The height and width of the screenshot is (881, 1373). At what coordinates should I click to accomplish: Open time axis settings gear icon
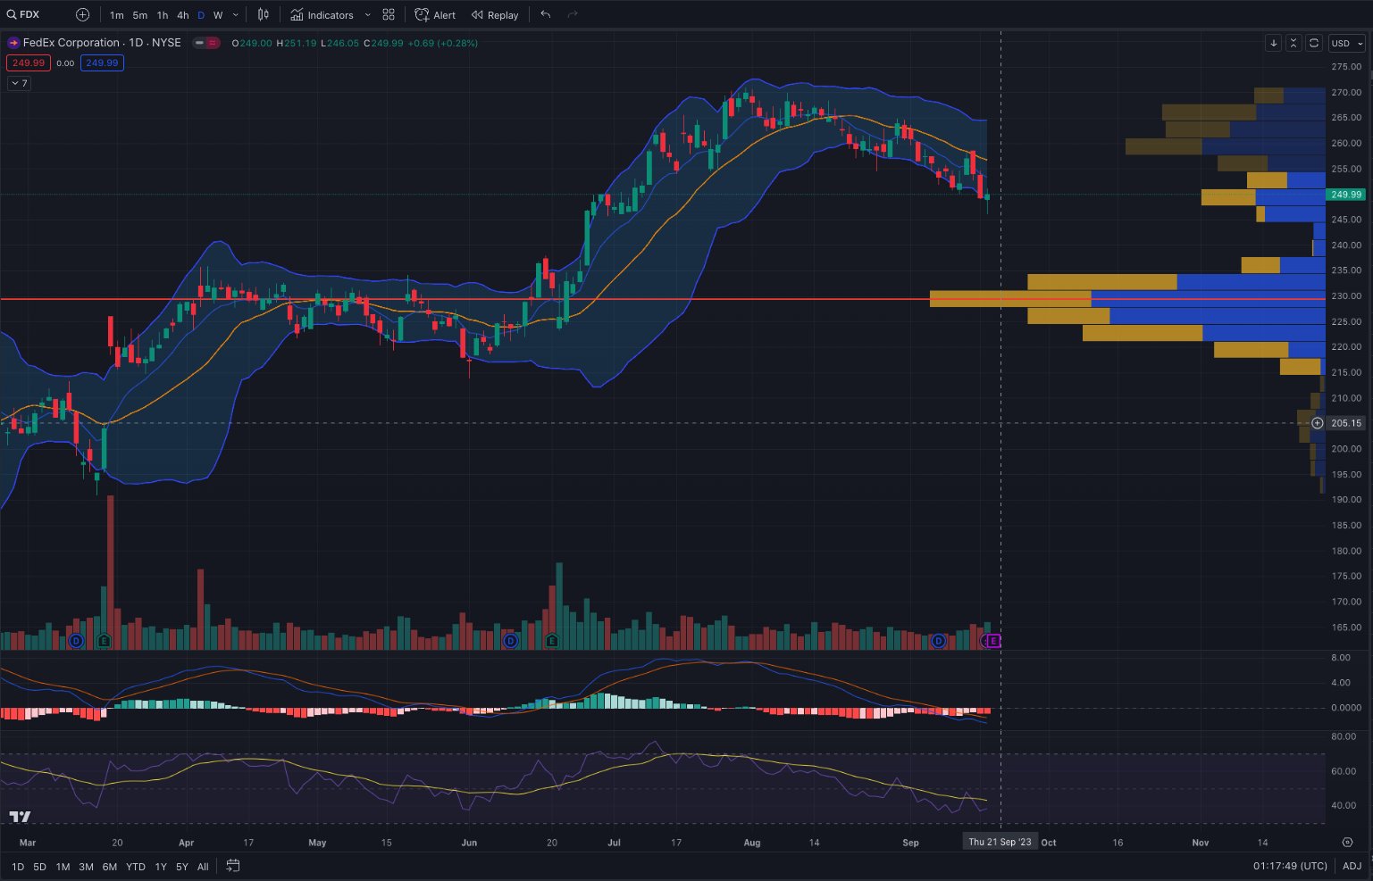pyautogui.click(x=1347, y=843)
